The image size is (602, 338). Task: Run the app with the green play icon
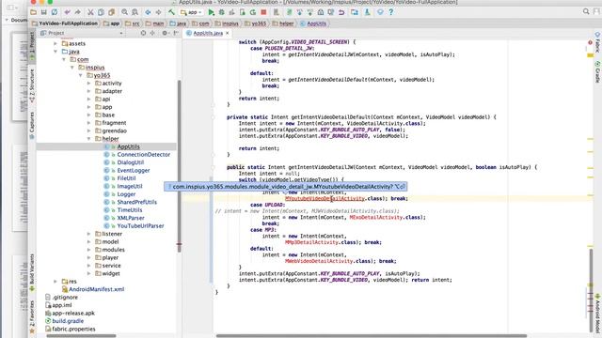click(211, 12)
